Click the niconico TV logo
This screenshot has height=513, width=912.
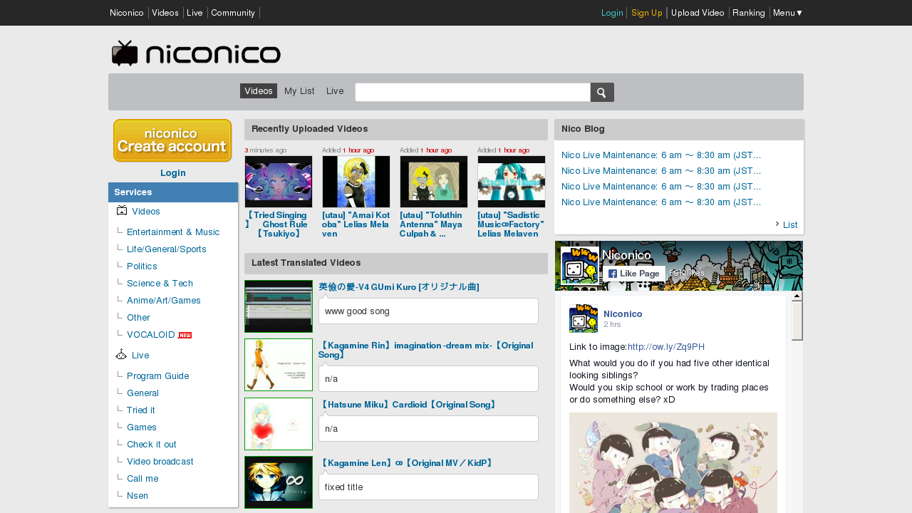click(196, 53)
